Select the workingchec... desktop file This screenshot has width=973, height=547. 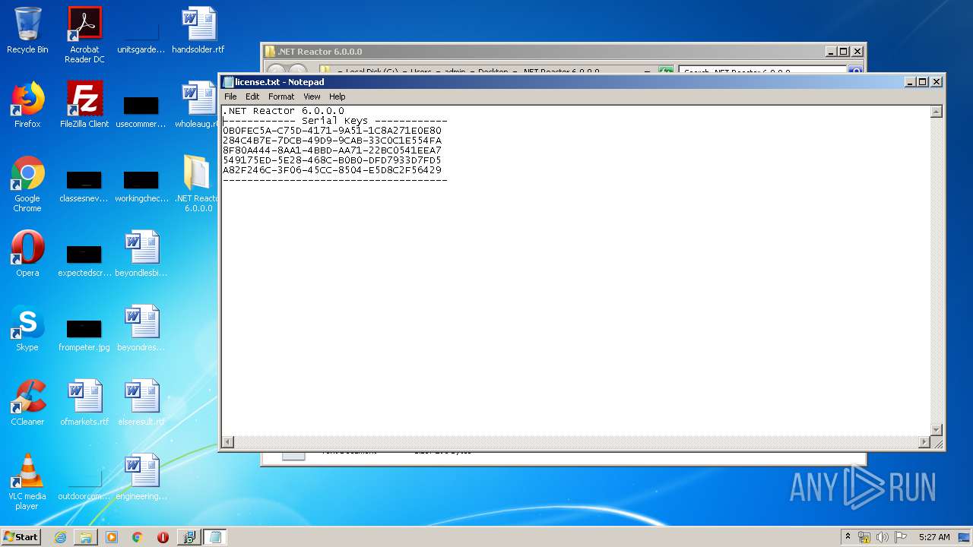click(x=141, y=186)
